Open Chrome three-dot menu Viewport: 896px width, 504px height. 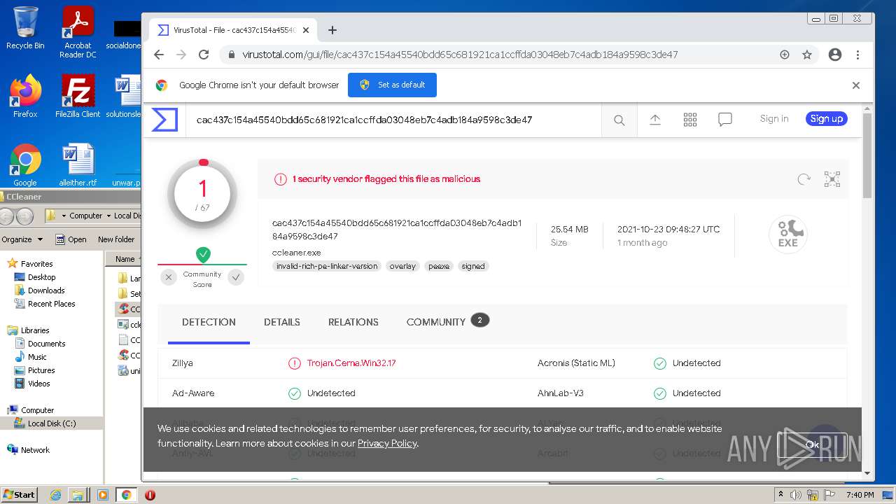[x=857, y=55]
